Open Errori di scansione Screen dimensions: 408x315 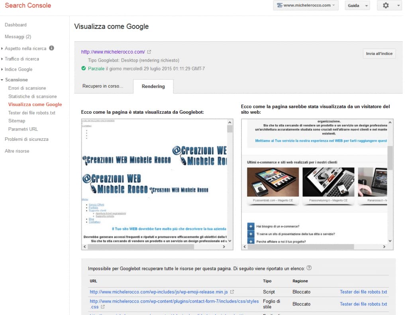(x=27, y=88)
